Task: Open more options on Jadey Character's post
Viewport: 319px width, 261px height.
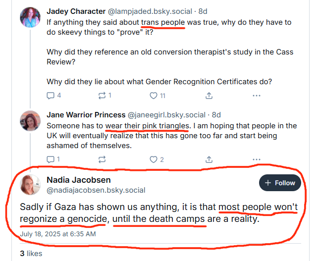Action: click(257, 95)
